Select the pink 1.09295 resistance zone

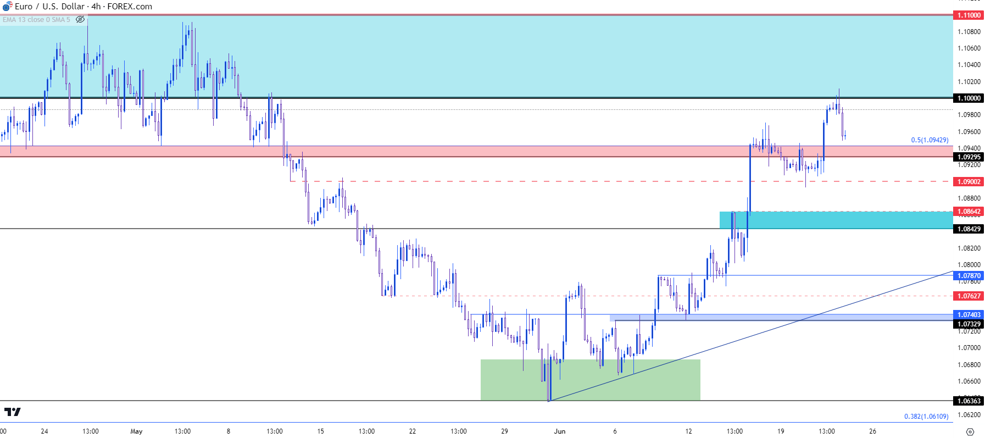[x=476, y=151]
